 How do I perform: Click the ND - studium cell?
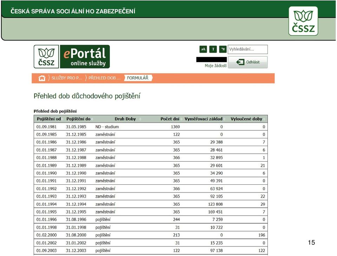click(x=107, y=127)
